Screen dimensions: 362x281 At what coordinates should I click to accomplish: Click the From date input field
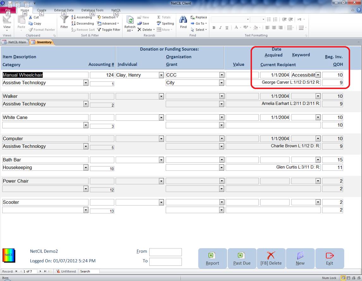(x=165, y=252)
